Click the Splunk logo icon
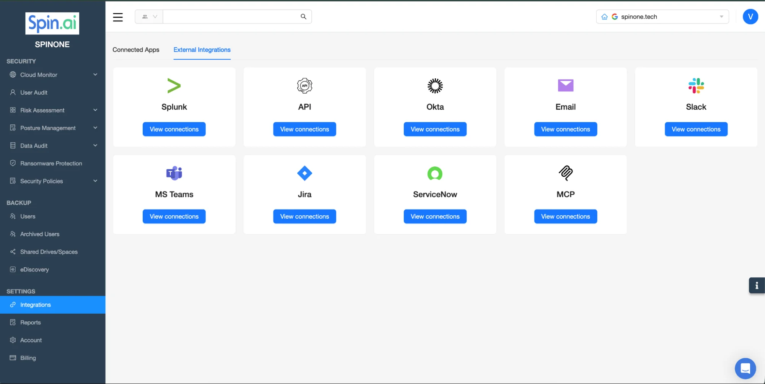This screenshot has width=765, height=384. coord(174,86)
